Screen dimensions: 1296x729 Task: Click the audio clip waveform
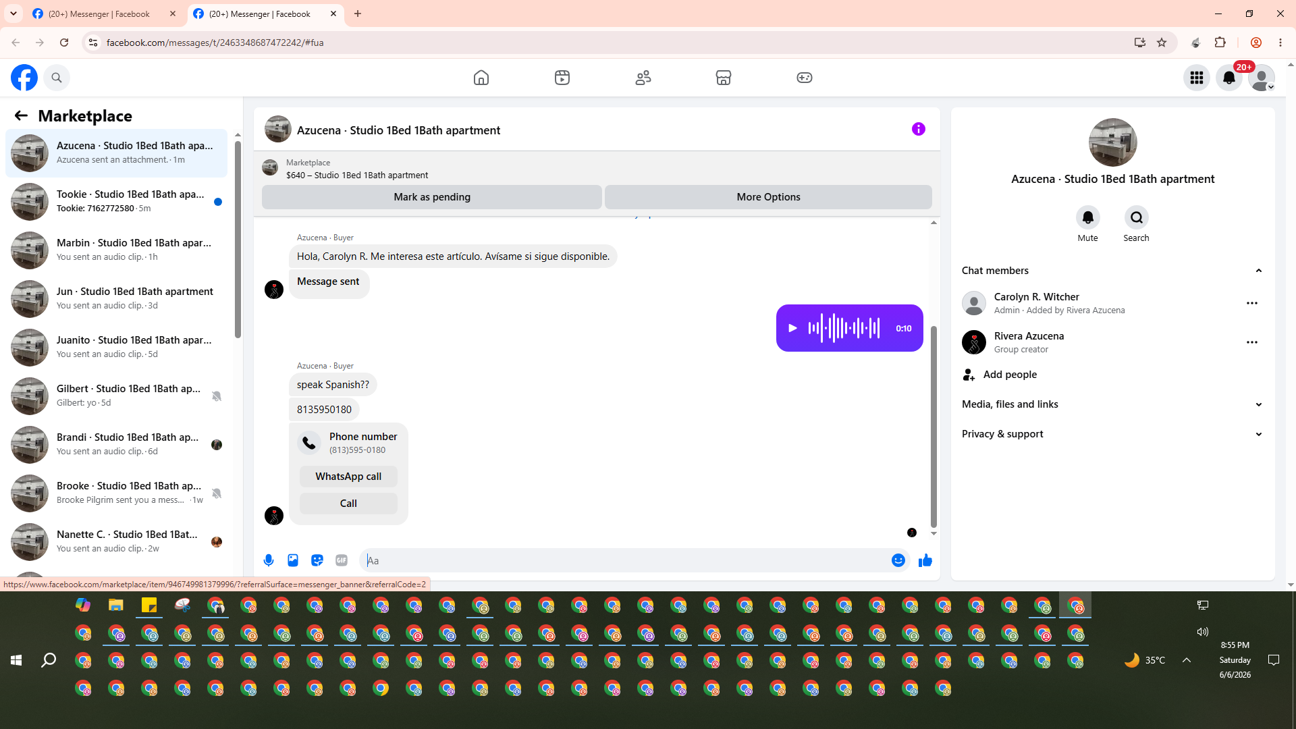pyautogui.click(x=844, y=328)
